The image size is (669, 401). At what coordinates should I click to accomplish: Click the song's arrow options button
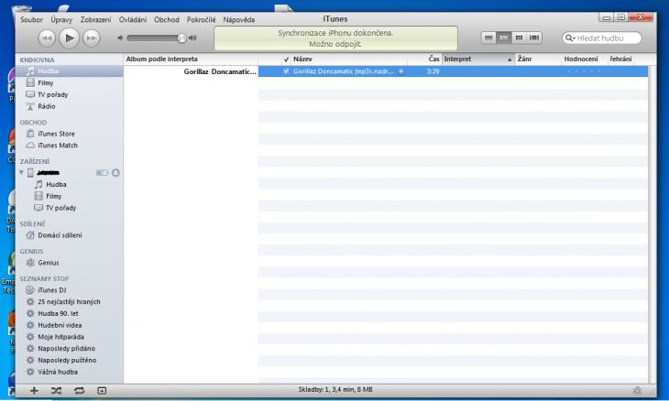[401, 71]
